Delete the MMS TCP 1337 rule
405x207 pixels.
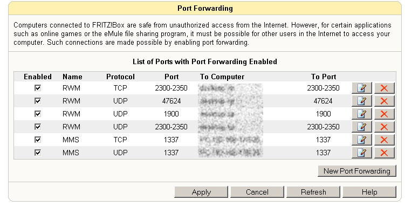[385, 140]
